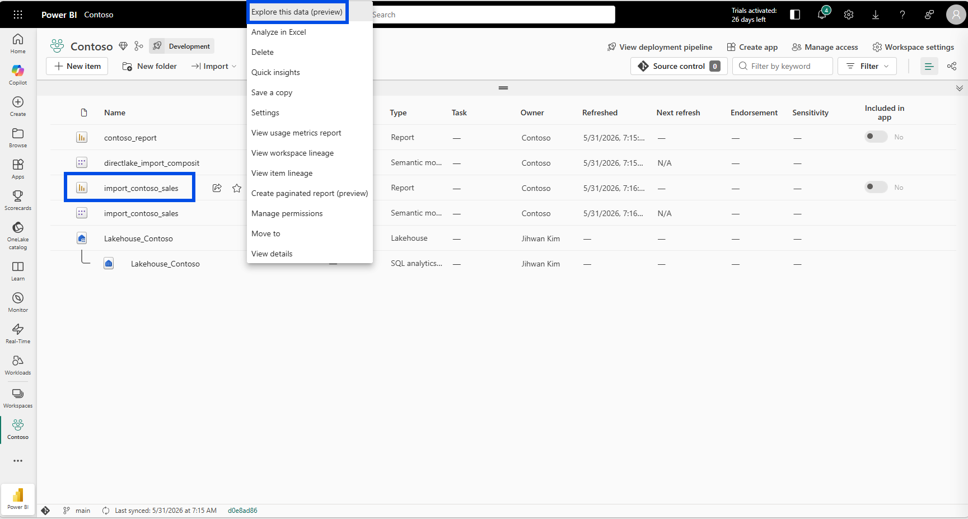Select Delete from the context menu

(x=310, y=52)
